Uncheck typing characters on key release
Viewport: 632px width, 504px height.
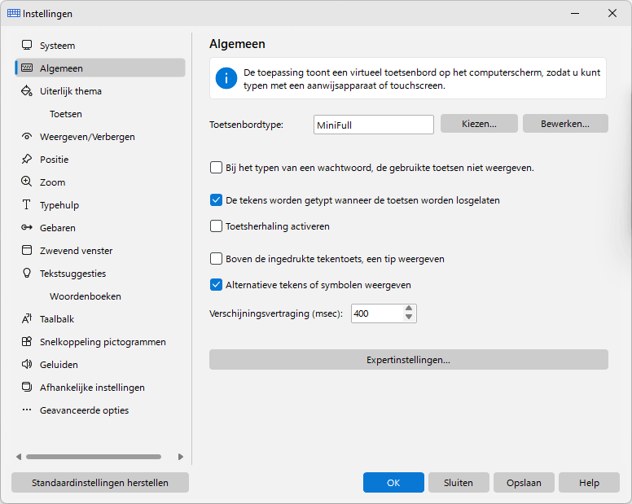216,199
